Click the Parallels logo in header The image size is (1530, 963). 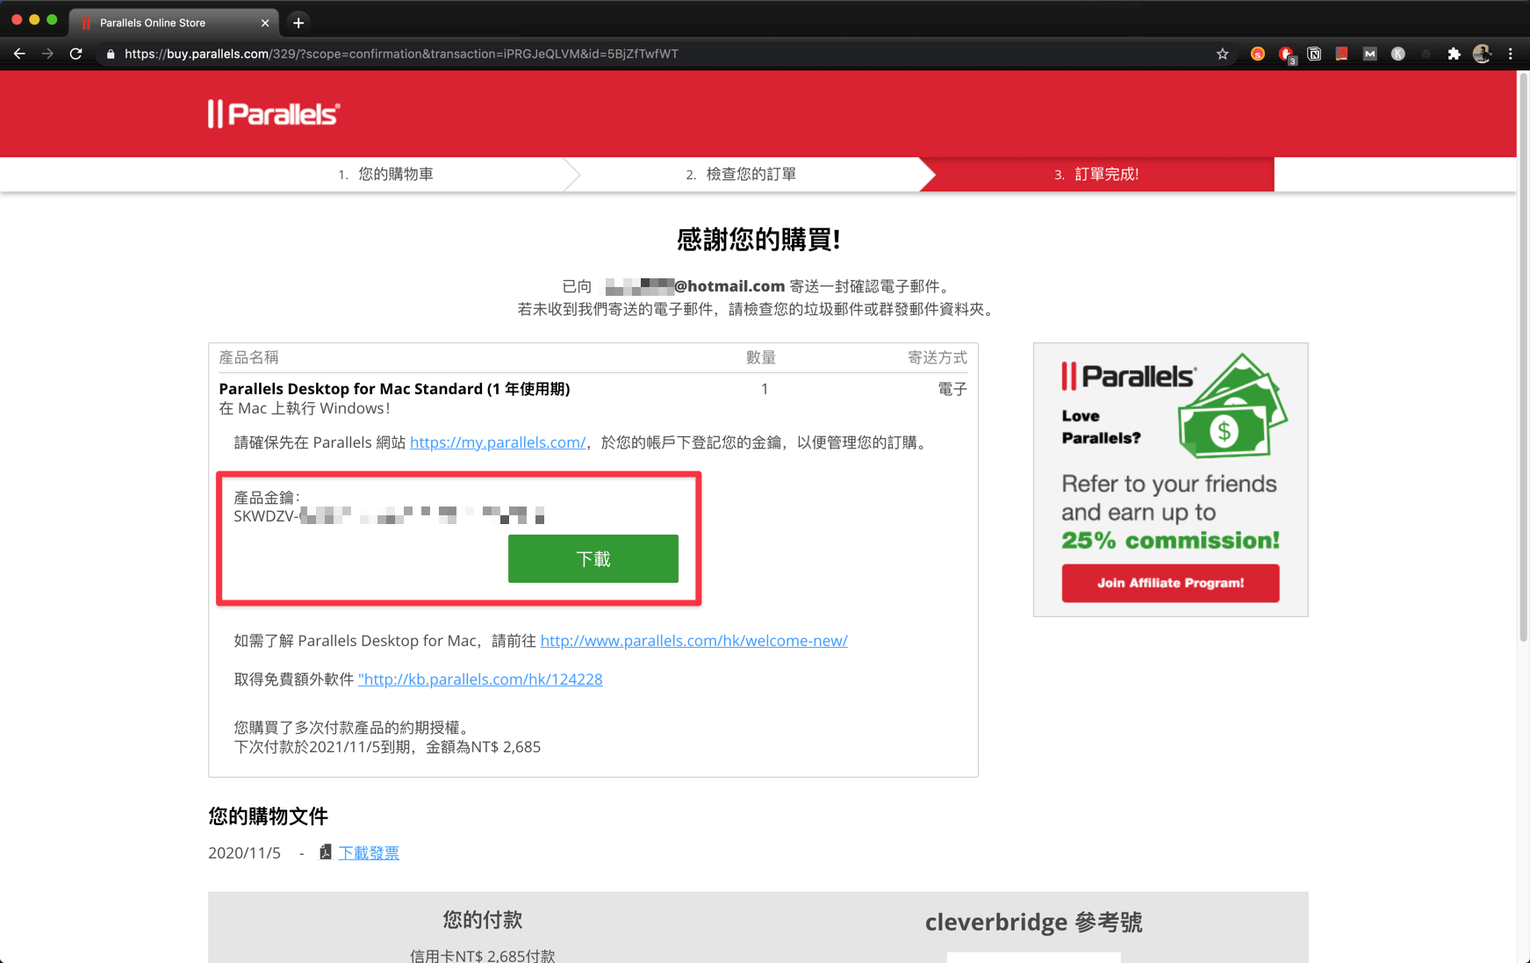click(x=274, y=114)
